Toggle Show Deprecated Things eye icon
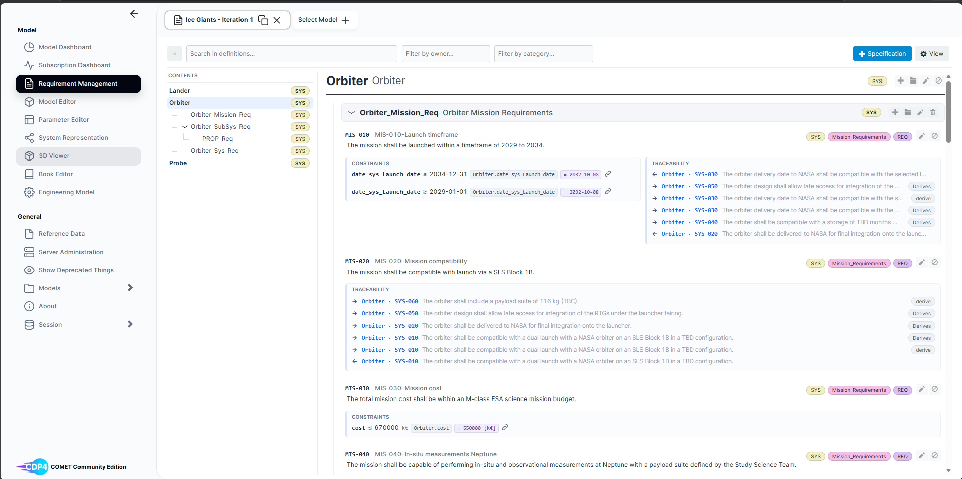This screenshot has width=962, height=479. pyautogui.click(x=29, y=270)
